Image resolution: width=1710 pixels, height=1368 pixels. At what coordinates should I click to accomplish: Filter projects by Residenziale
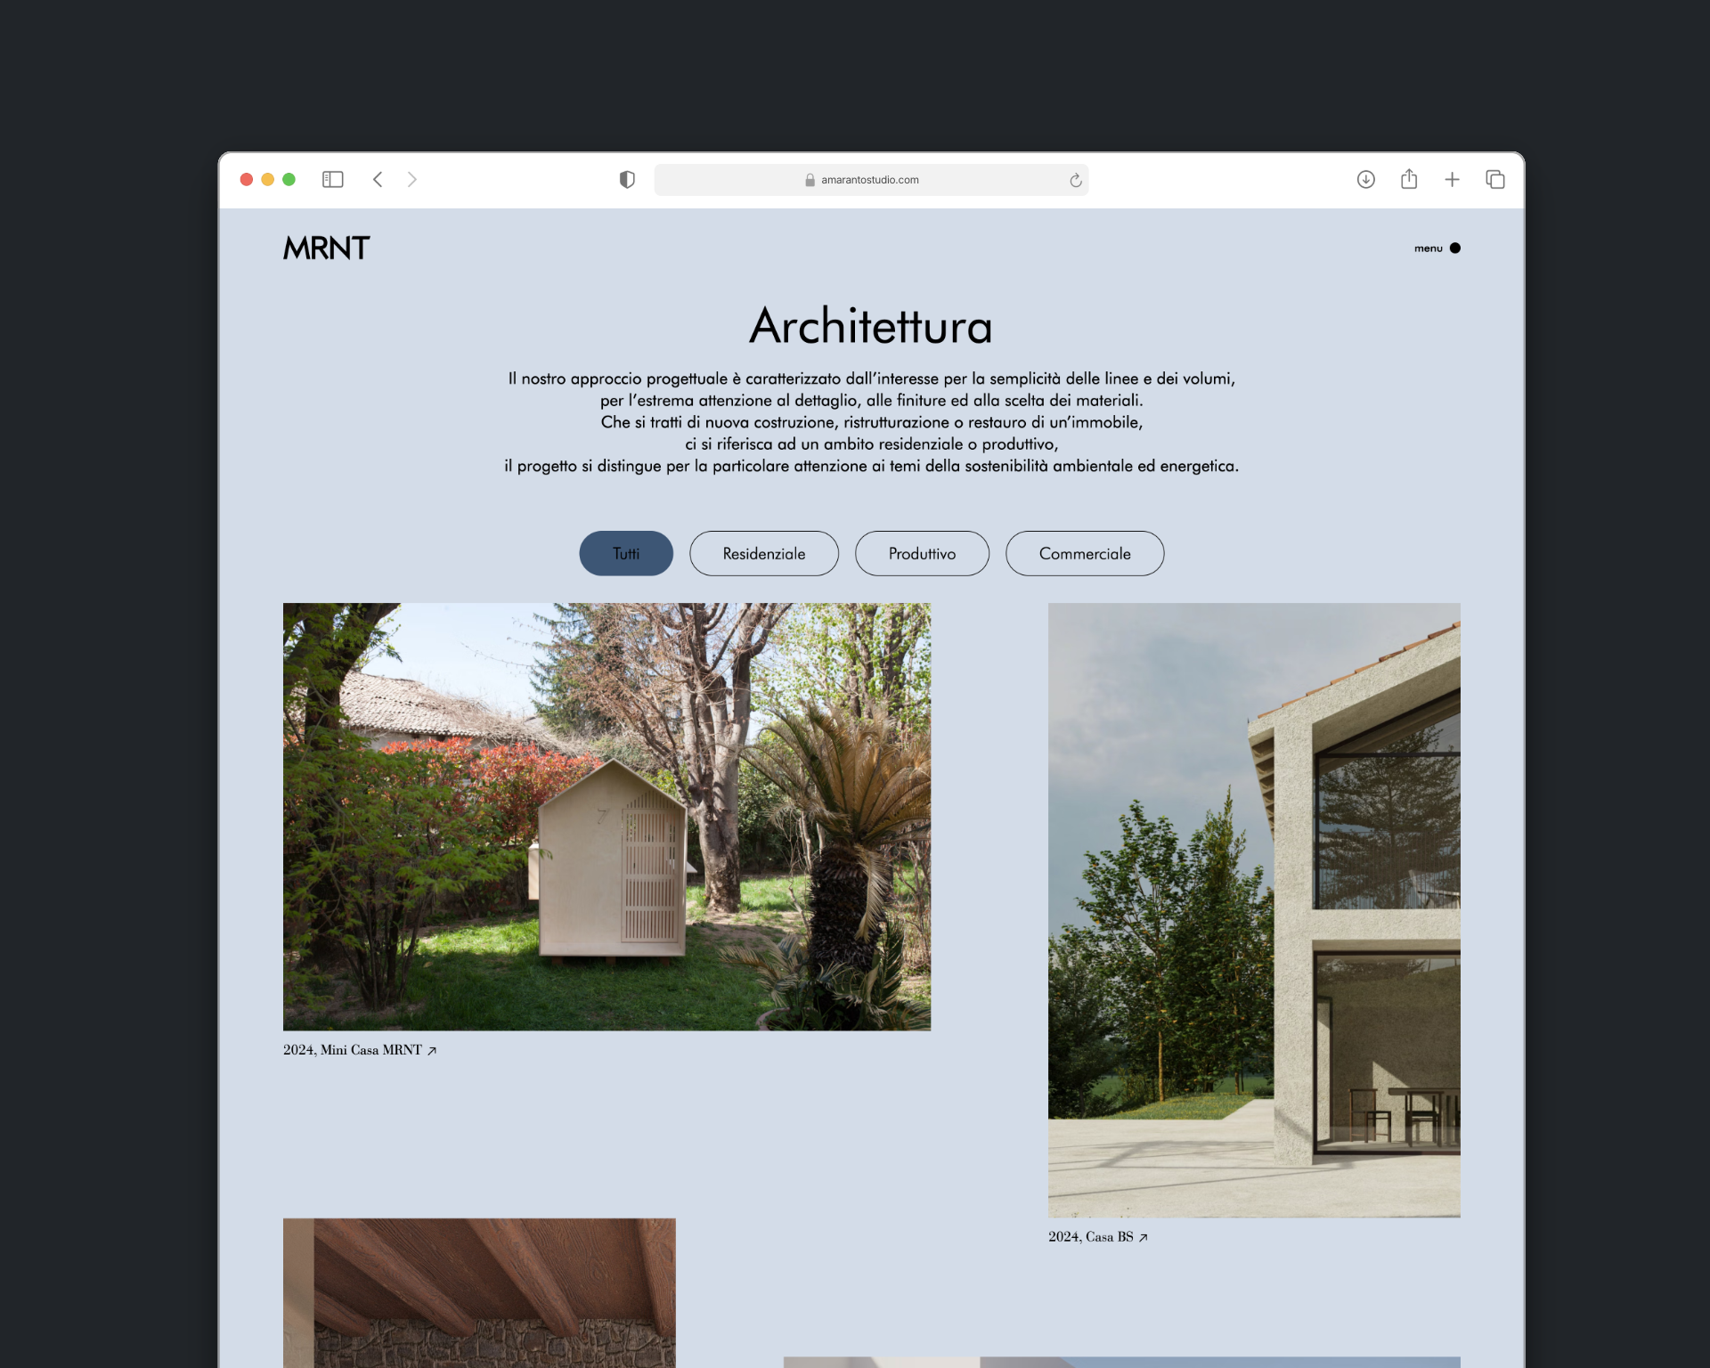763,553
